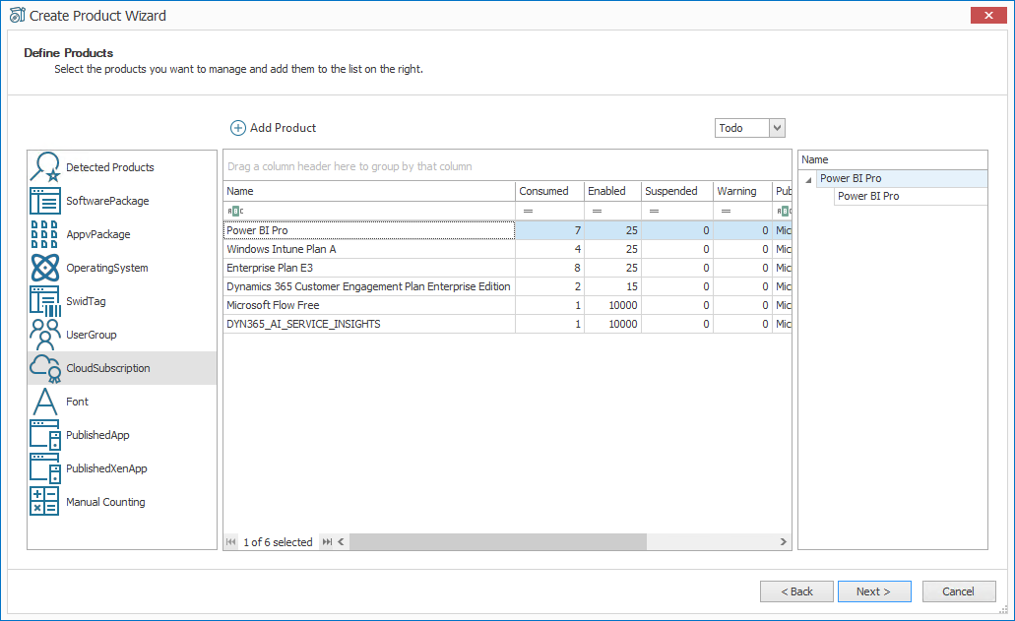Click Enabled value 15 for Dynamics 365

pyautogui.click(x=613, y=286)
